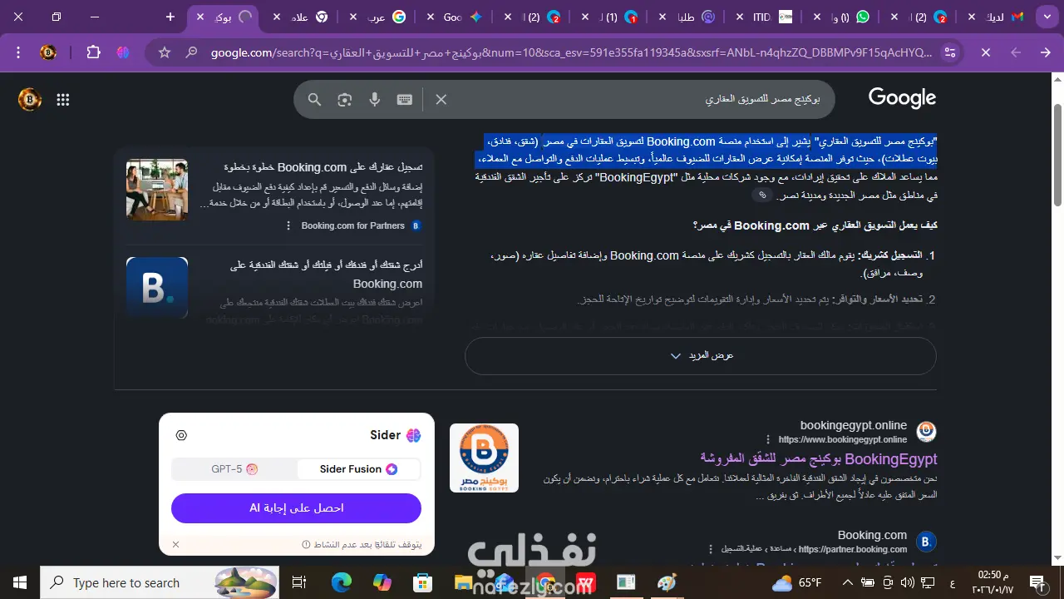Switch to the عرب Google tab
1064x599 pixels.
[378, 17]
